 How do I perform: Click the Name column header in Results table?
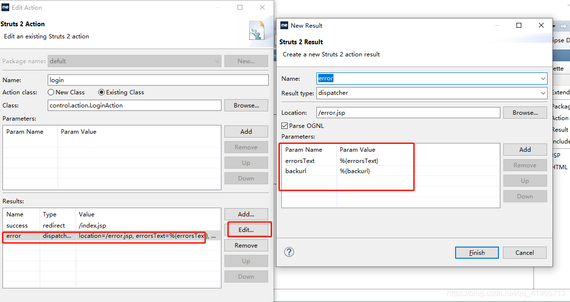point(15,214)
